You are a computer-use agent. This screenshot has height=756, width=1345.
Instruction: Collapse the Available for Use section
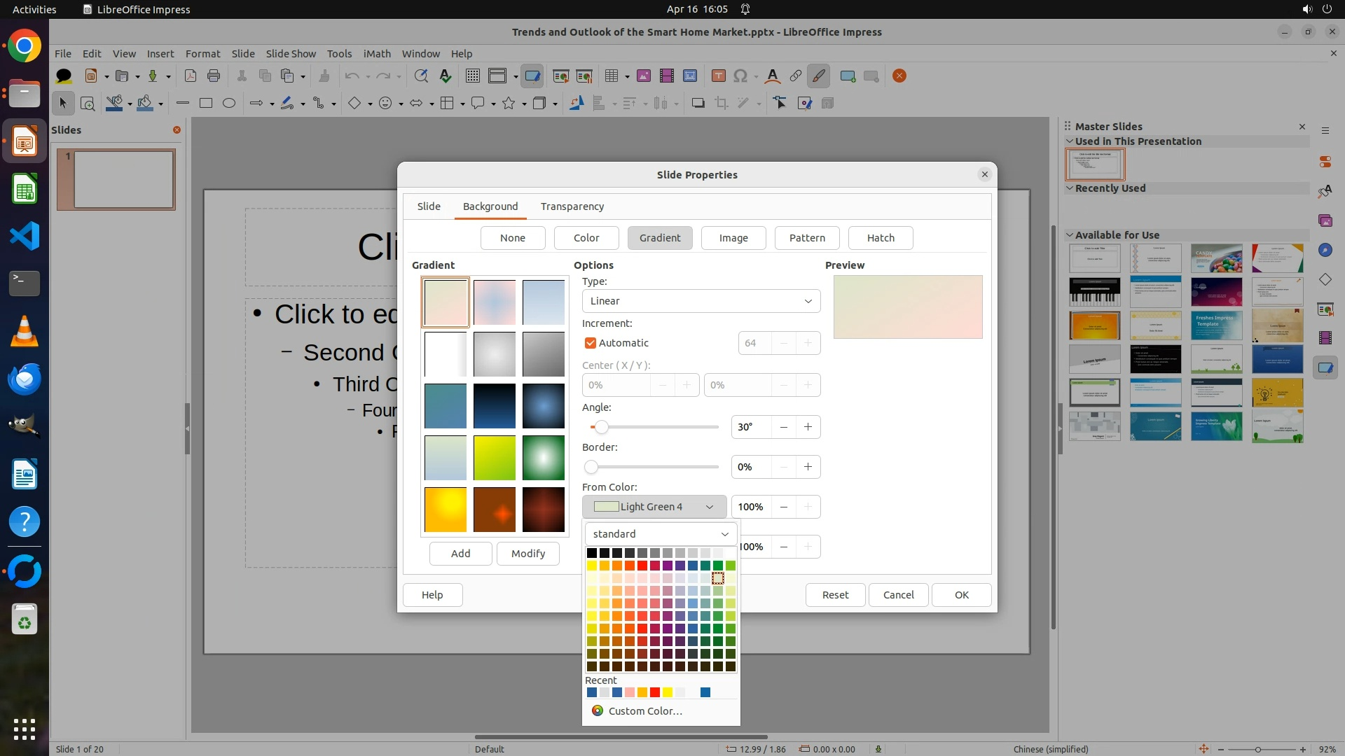click(x=1070, y=235)
